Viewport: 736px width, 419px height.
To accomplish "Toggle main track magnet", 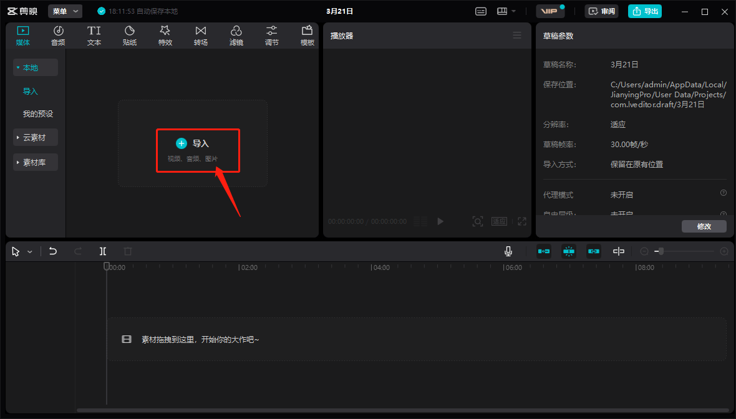I will coord(543,251).
